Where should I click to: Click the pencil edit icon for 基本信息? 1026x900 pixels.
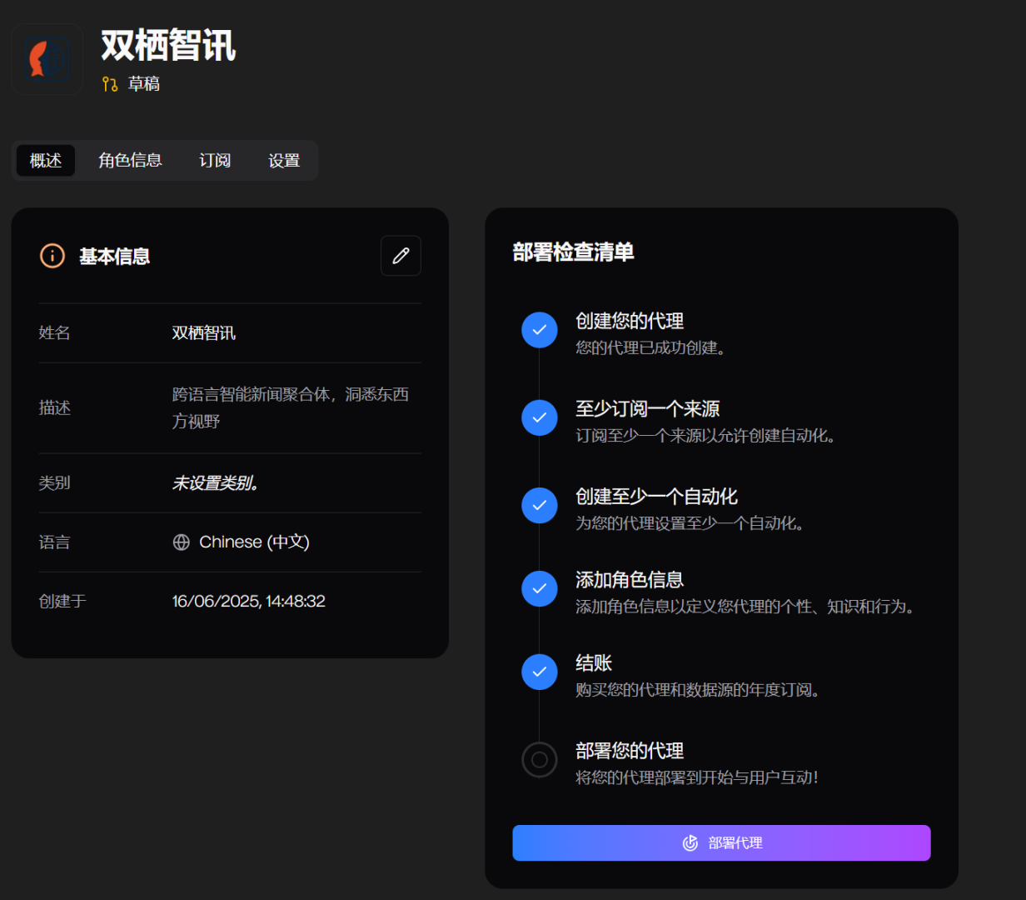(x=401, y=256)
